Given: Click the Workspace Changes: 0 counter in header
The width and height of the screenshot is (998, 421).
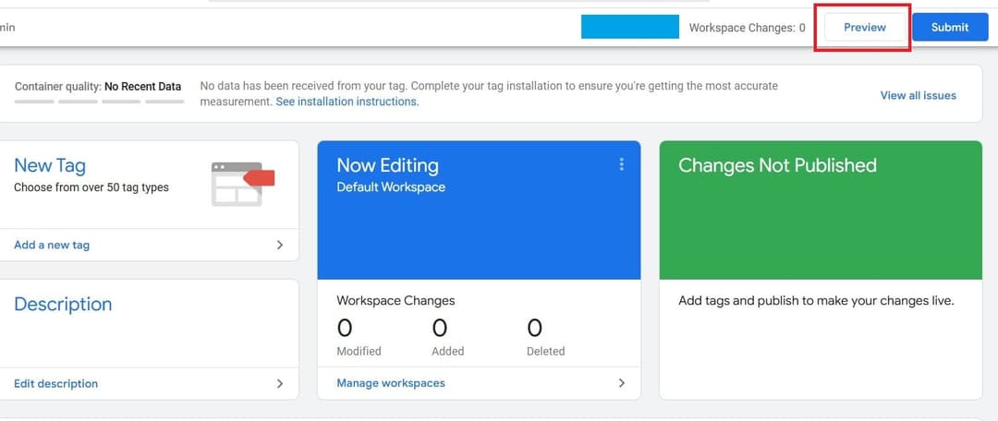Looking at the screenshot, I should pyautogui.click(x=747, y=28).
